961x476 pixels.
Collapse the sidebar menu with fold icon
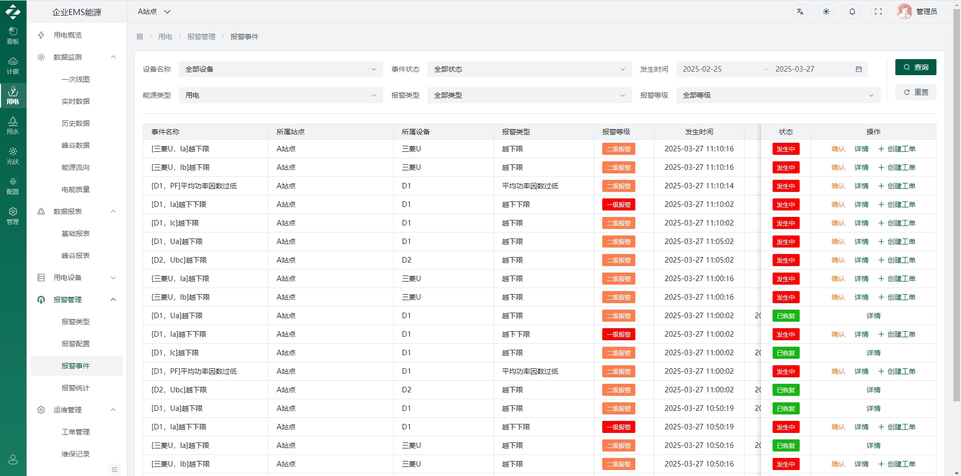tap(115, 469)
